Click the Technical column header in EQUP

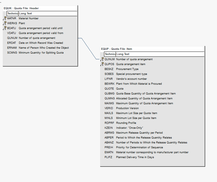(x=110, y=54)
